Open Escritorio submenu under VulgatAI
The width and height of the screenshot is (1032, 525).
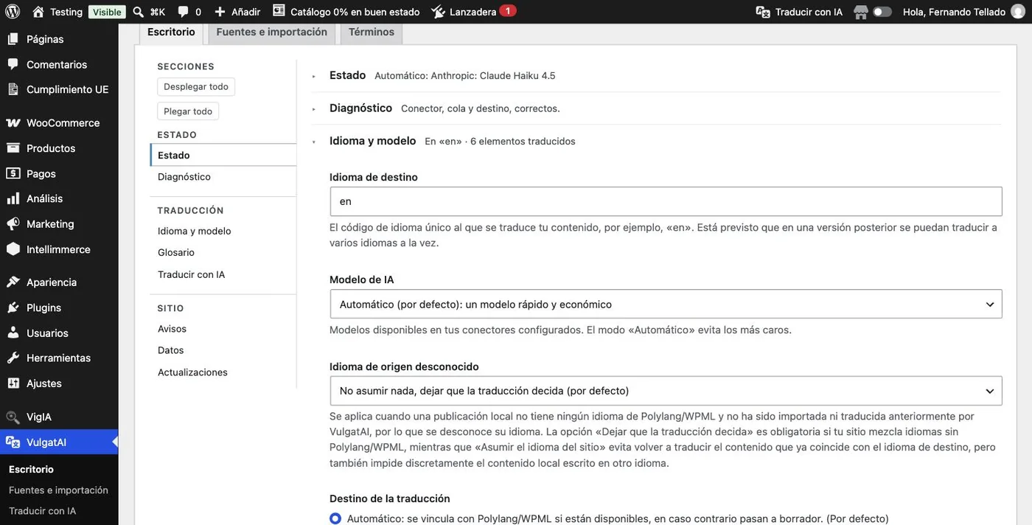(x=31, y=469)
